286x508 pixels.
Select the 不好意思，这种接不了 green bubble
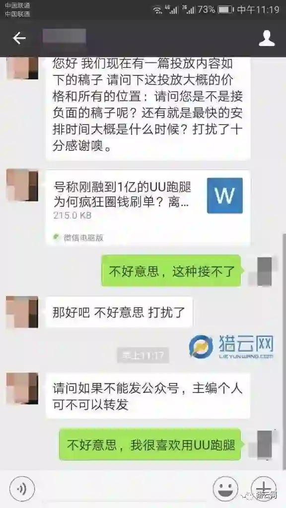point(171,270)
